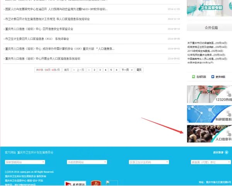Expand the 市政府群网站 dropdown
232x186 pixels.
point(87,162)
